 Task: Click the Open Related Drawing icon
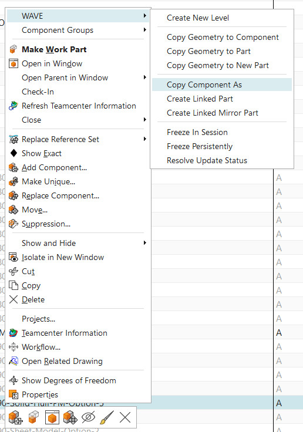pos(14,361)
